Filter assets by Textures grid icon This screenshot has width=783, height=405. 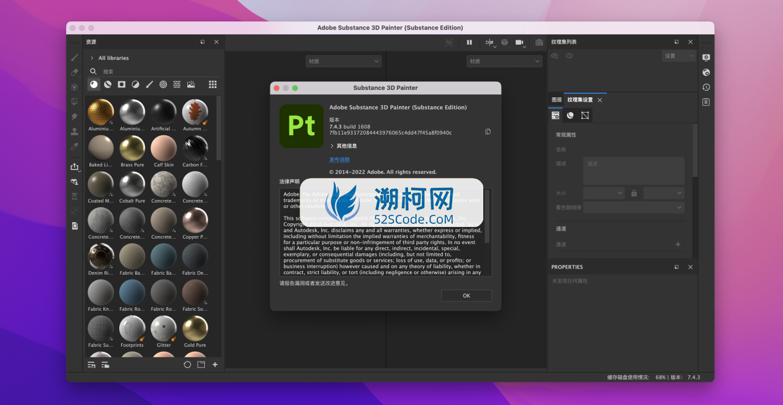177,84
